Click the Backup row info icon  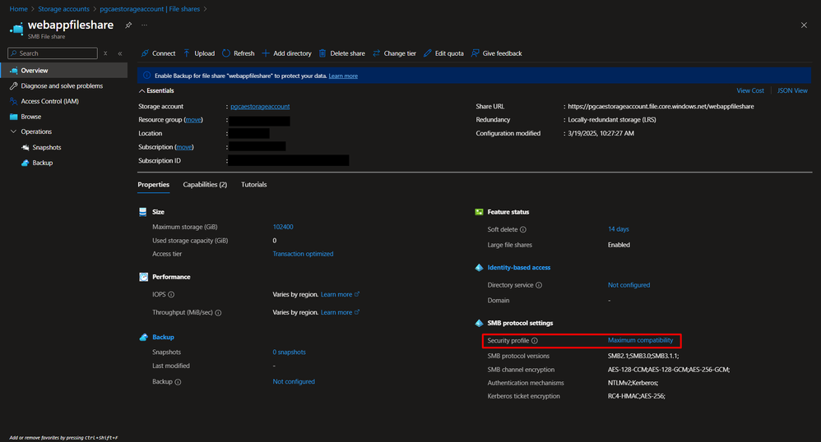(178, 382)
